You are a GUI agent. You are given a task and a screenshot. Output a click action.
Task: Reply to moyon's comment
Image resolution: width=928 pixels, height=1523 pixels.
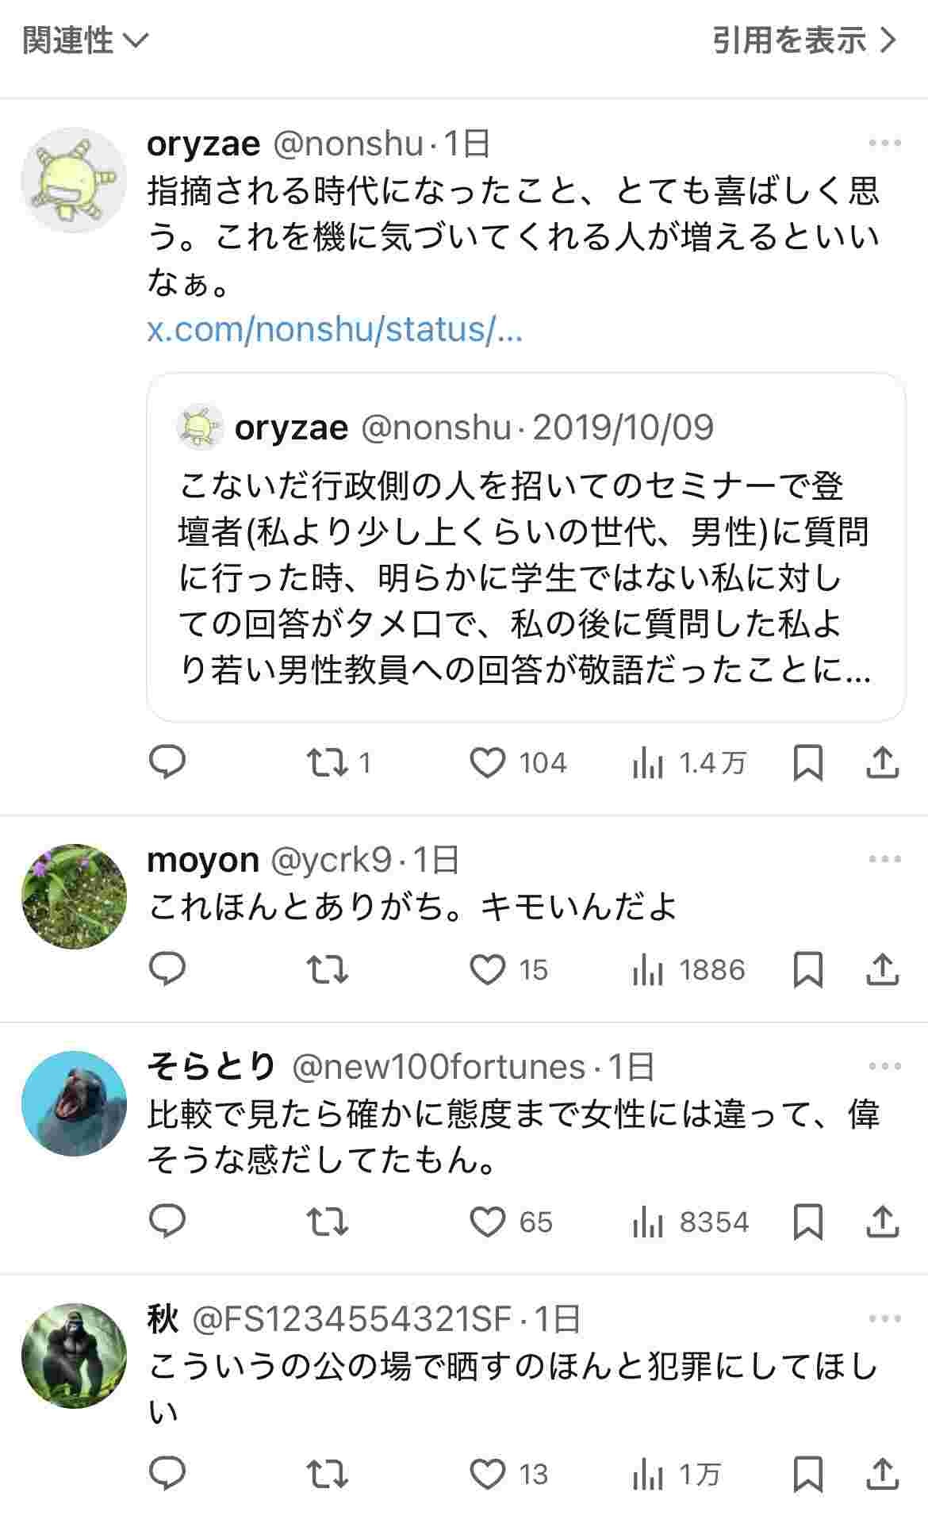[x=167, y=969]
